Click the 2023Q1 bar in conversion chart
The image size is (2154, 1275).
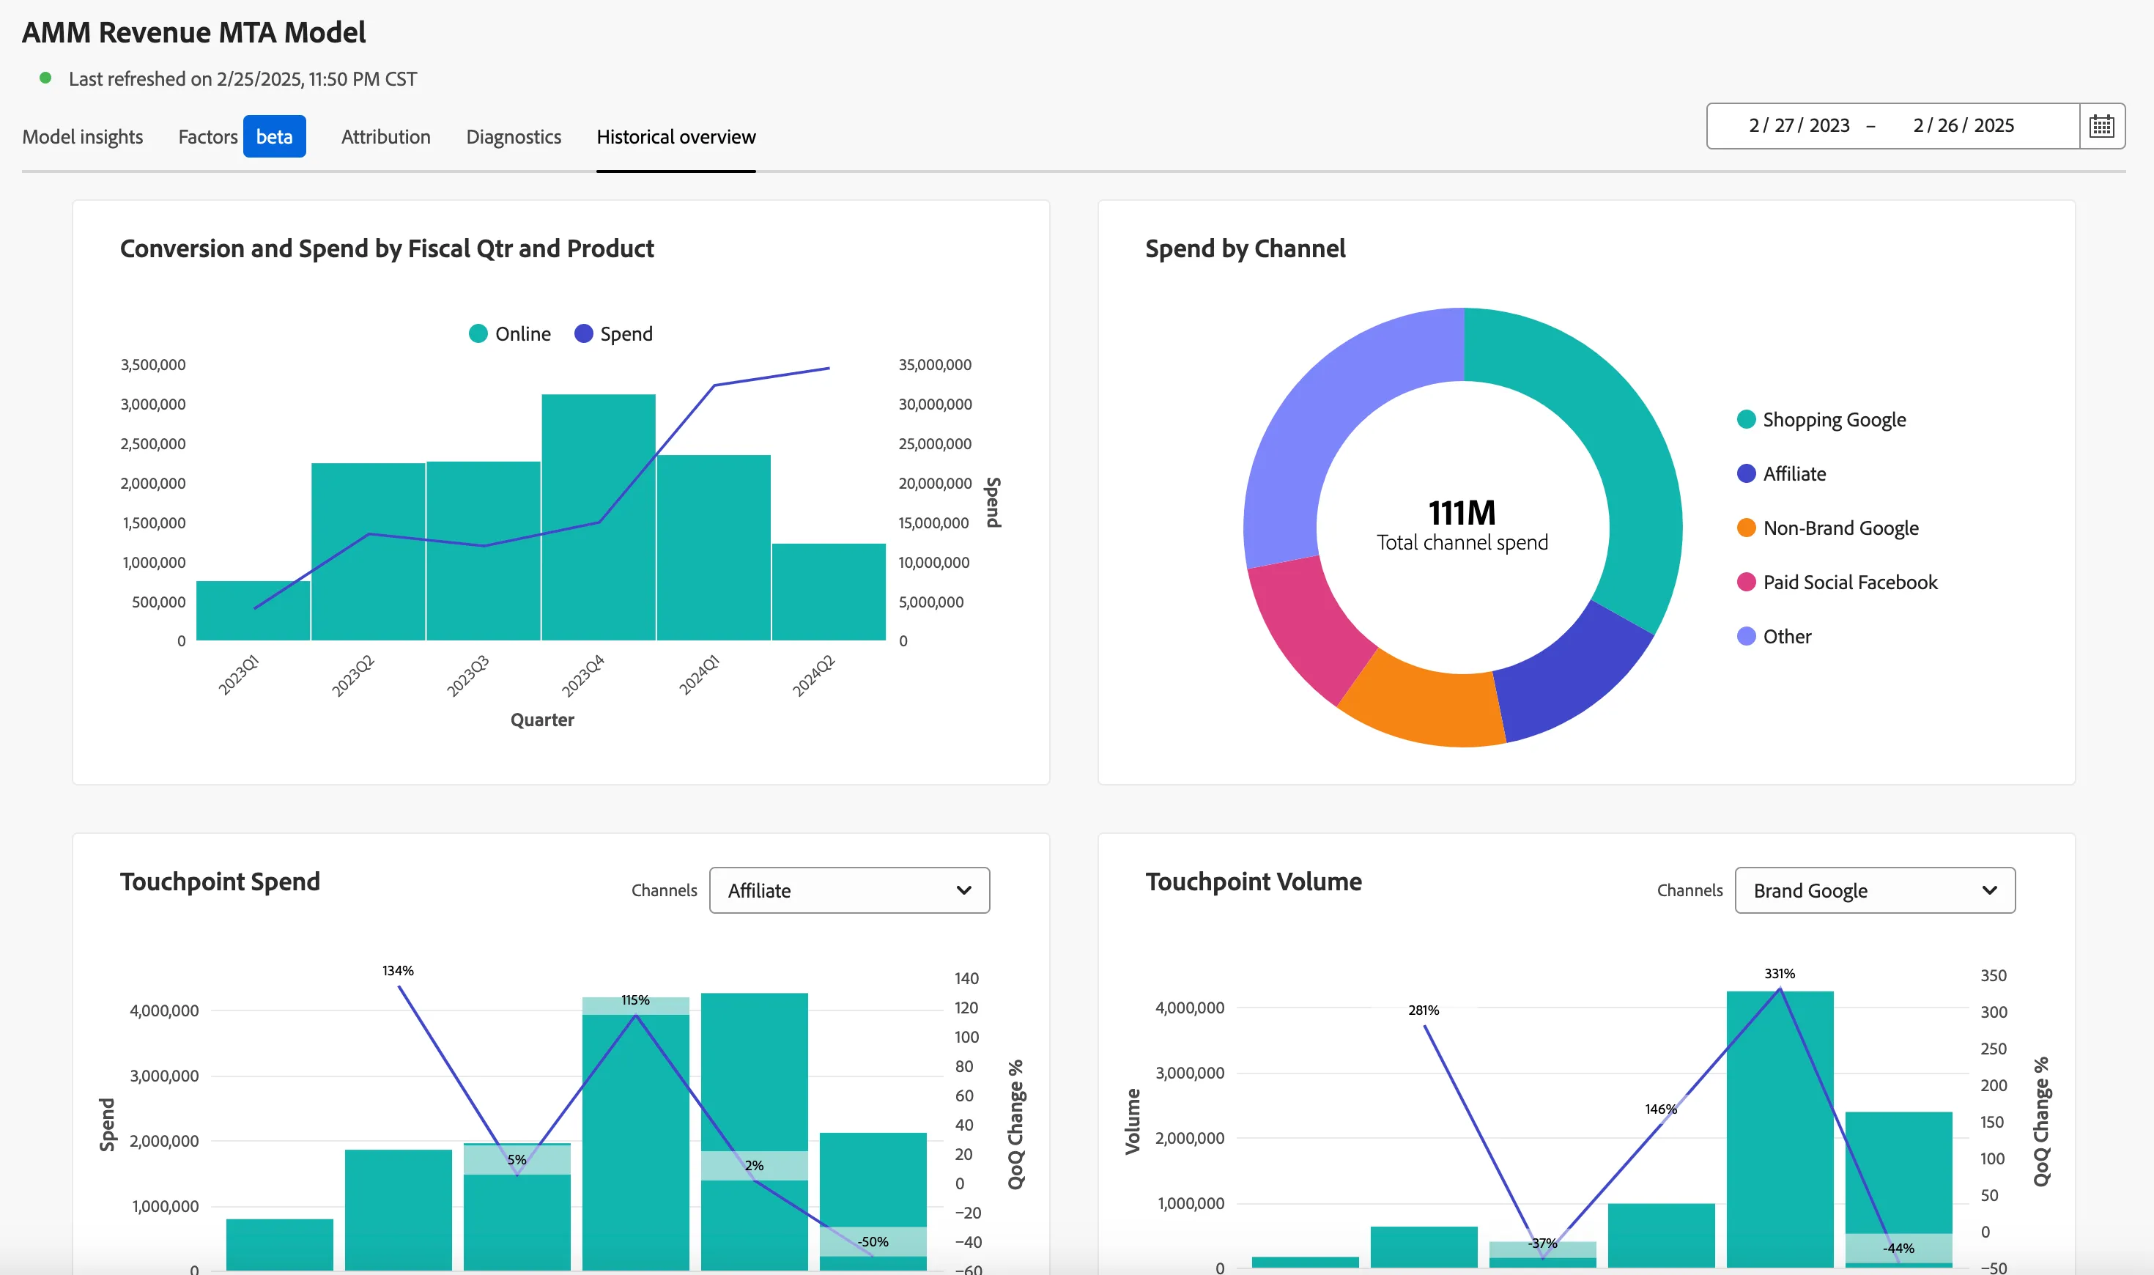[x=253, y=611]
